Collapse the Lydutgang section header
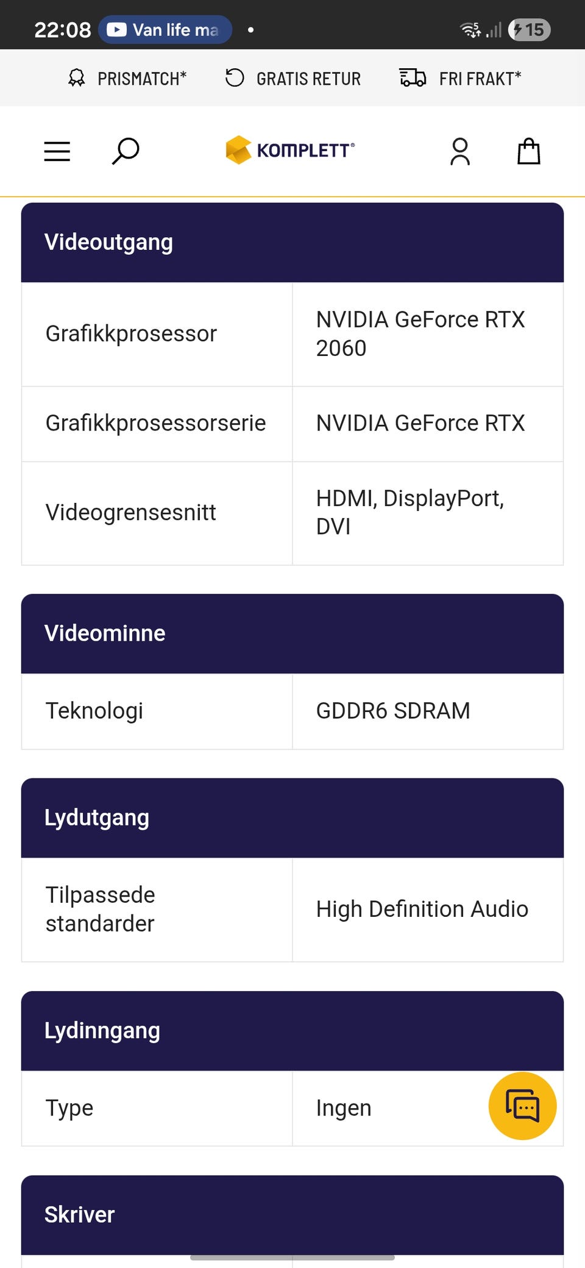 click(x=292, y=818)
